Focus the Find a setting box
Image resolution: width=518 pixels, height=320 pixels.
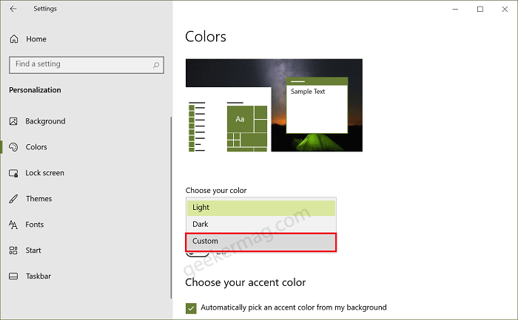pyautogui.click(x=87, y=65)
